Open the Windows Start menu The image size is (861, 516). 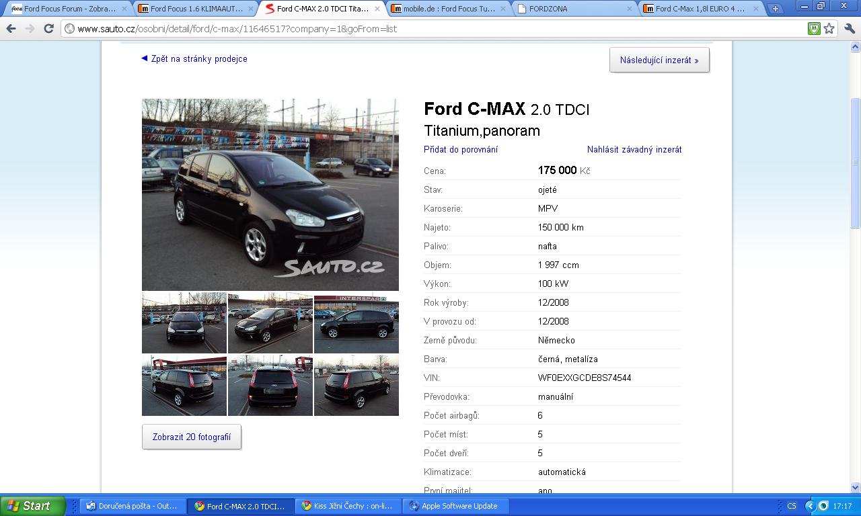(32, 506)
